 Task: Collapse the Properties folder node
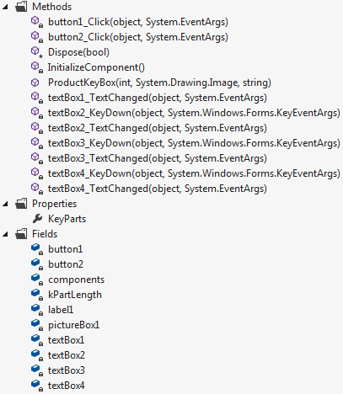click(5, 204)
